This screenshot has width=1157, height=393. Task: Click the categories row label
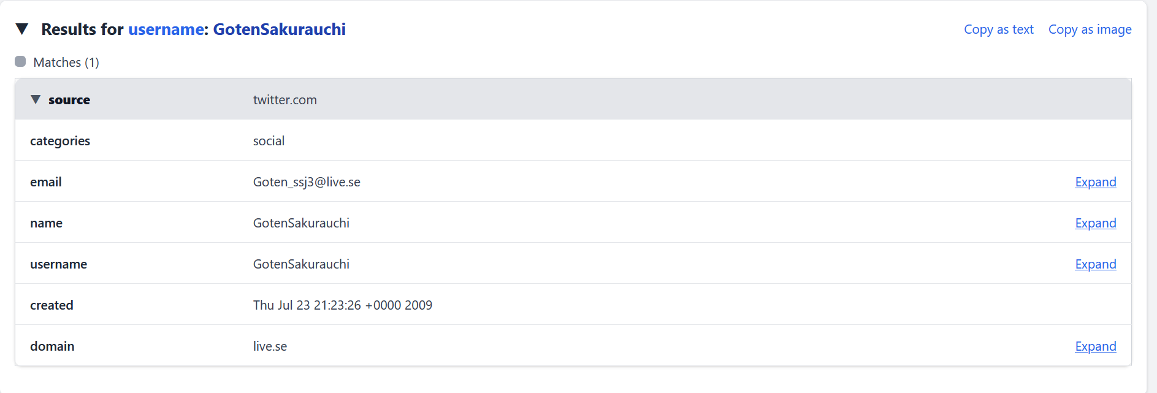(x=60, y=141)
